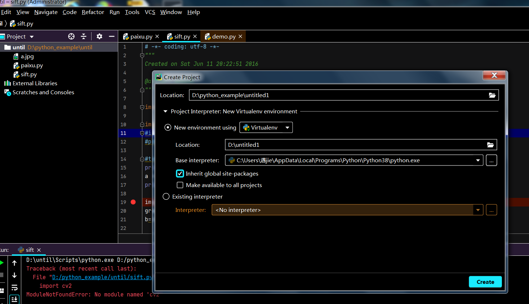
Task: Select New environment using radio button
Action: point(168,127)
